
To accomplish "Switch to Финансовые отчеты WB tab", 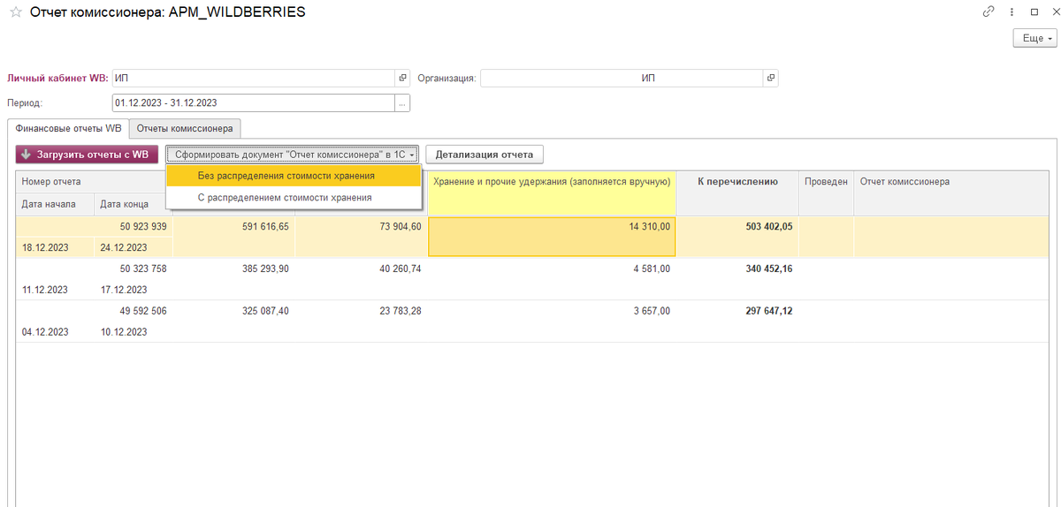I will click(68, 128).
